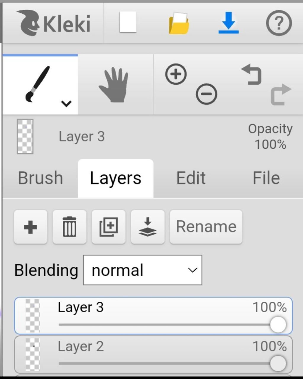Screen dimensions: 303x379
Task: Select the Hand pan tool
Action: tap(115, 85)
